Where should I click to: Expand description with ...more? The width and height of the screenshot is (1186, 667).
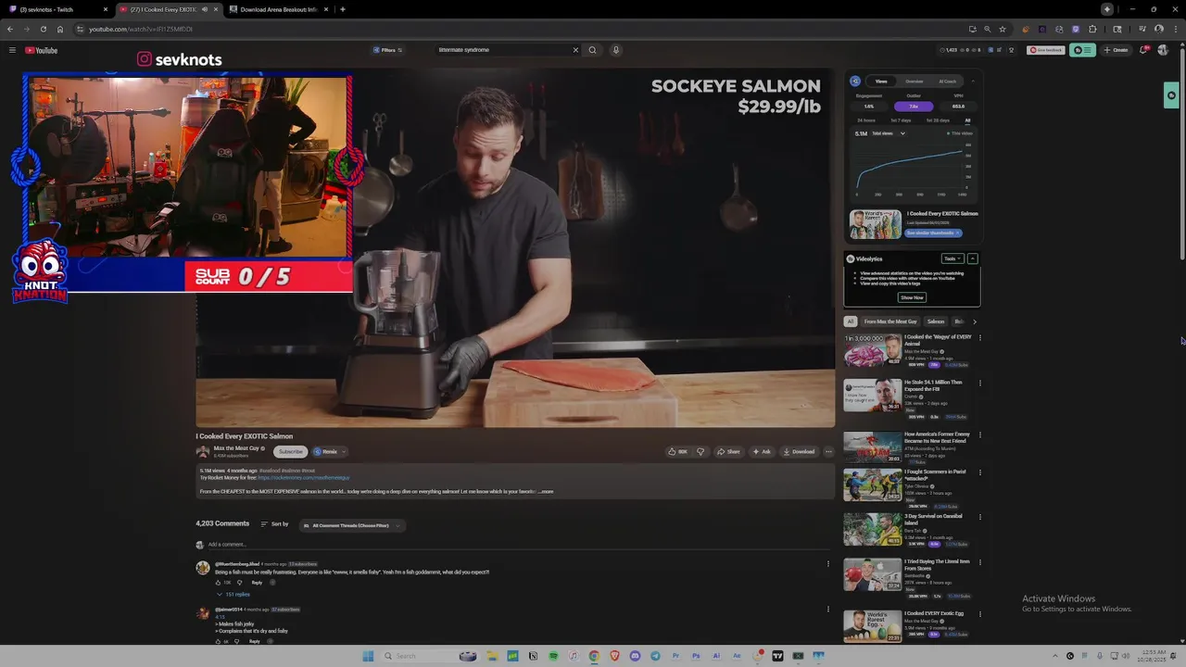[547, 492]
